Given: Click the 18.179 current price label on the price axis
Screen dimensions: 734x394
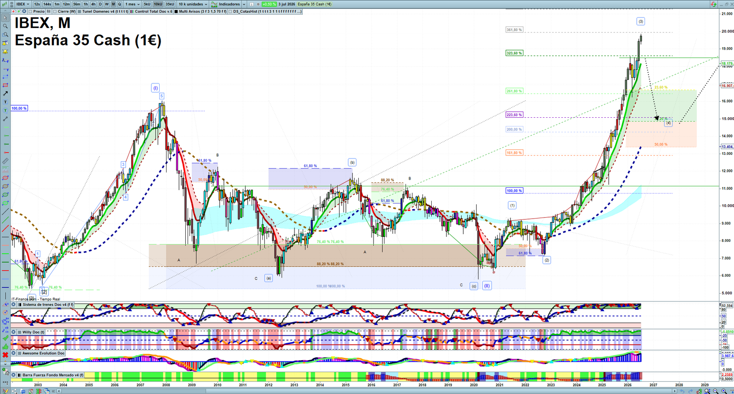Looking at the screenshot, I should point(727,64).
